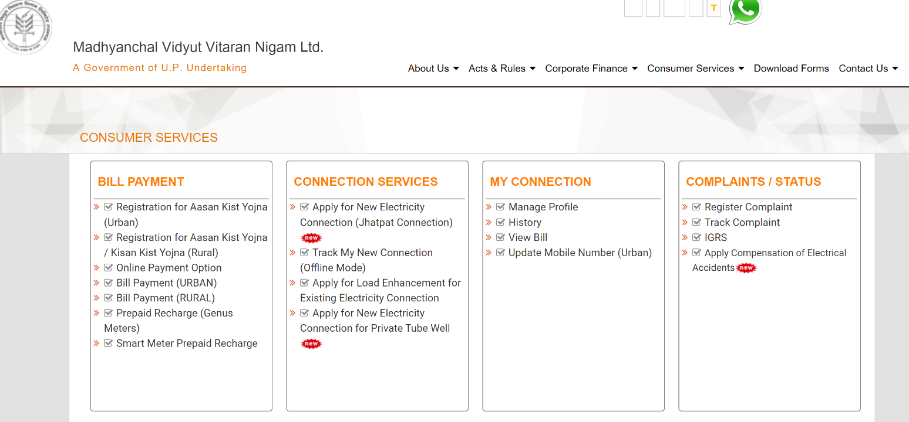Open the Register Complaint link
The image size is (909, 422).
pos(749,207)
